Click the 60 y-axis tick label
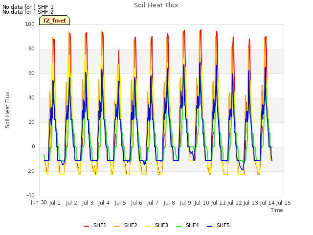The height and width of the screenshot is (235, 313). pos(31,73)
